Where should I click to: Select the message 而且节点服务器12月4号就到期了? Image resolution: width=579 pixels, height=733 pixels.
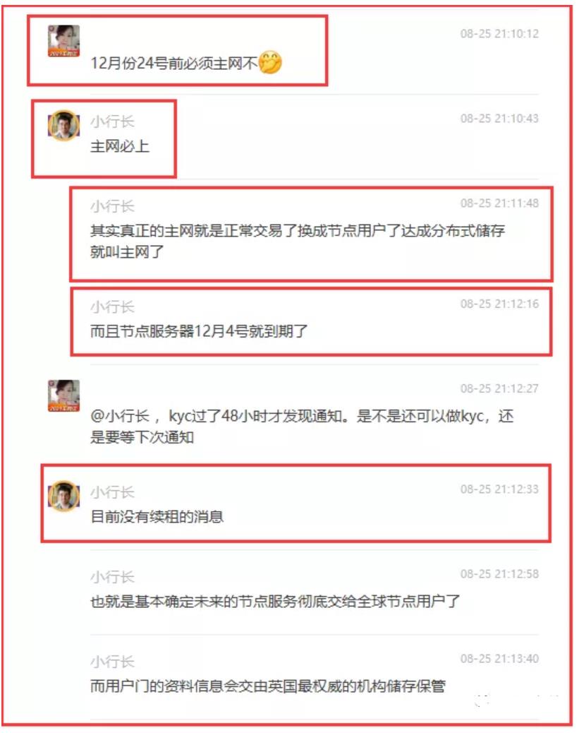coord(199,331)
